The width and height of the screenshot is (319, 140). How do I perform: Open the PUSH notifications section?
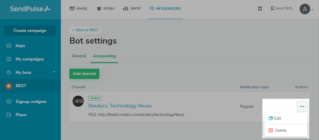[x=106, y=8]
